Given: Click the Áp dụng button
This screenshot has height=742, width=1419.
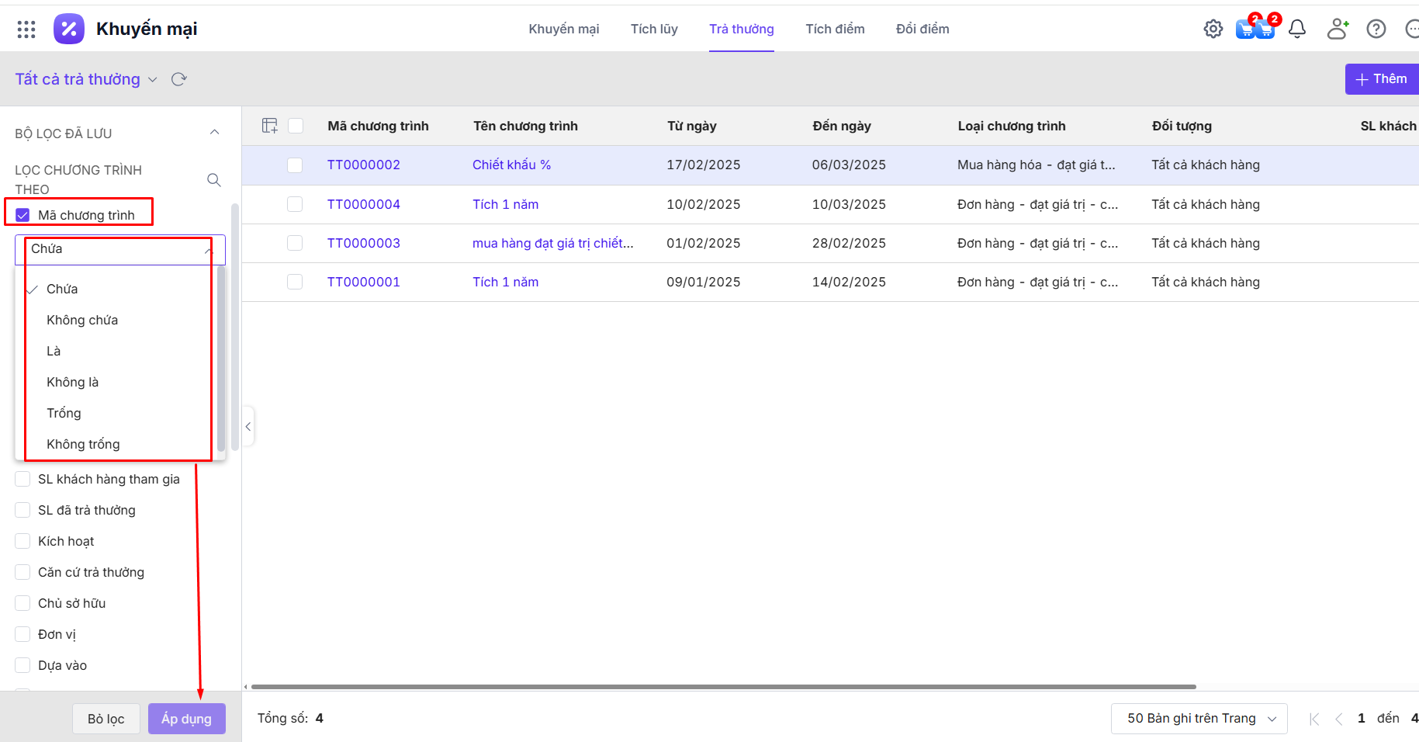Looking at the screenshot, I should click(x=186, y=719).
